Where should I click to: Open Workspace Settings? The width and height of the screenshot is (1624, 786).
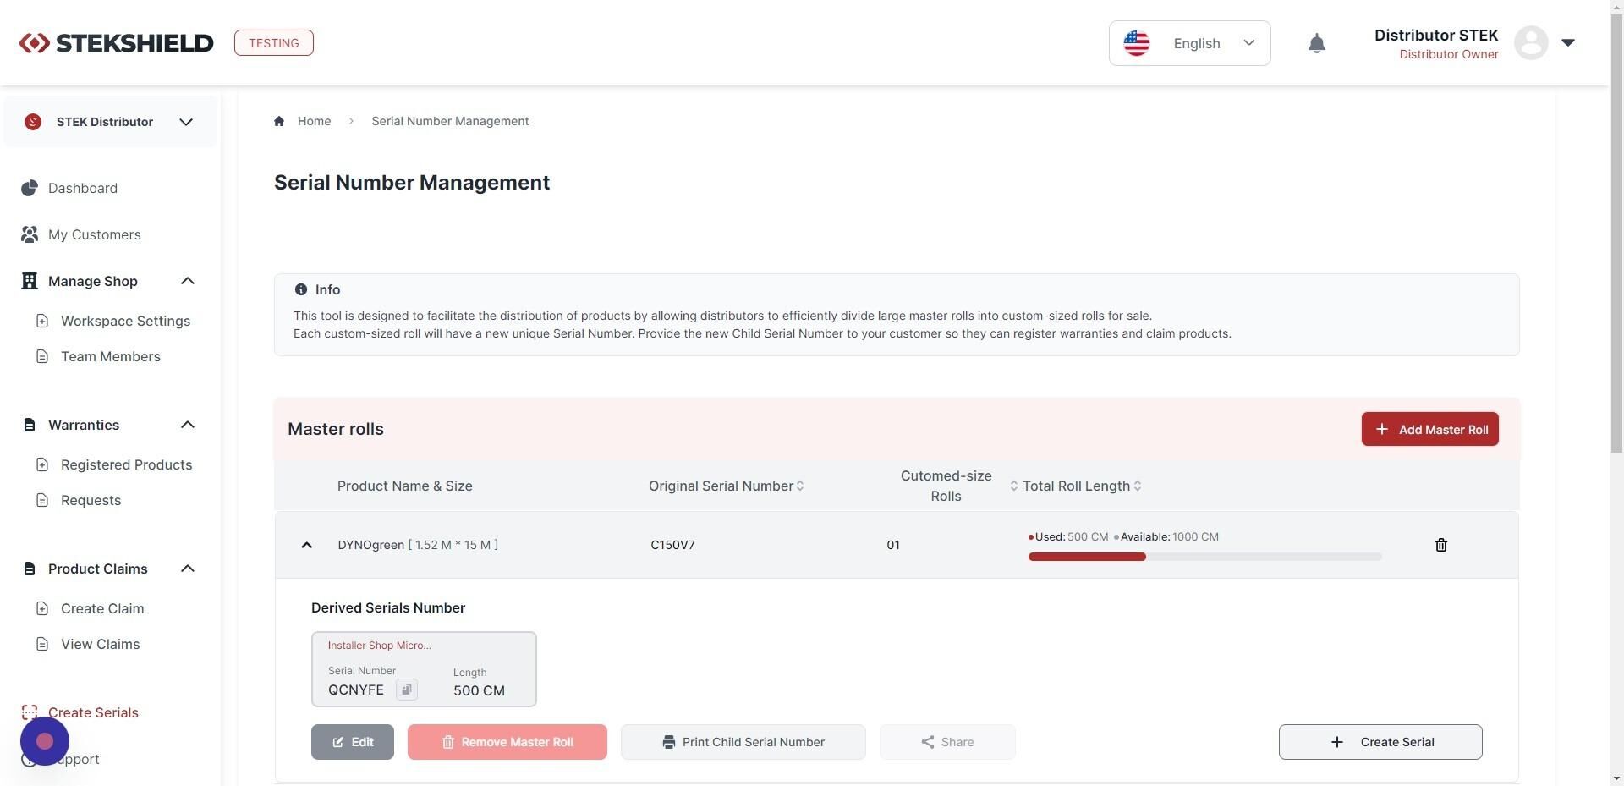(125, 321)
